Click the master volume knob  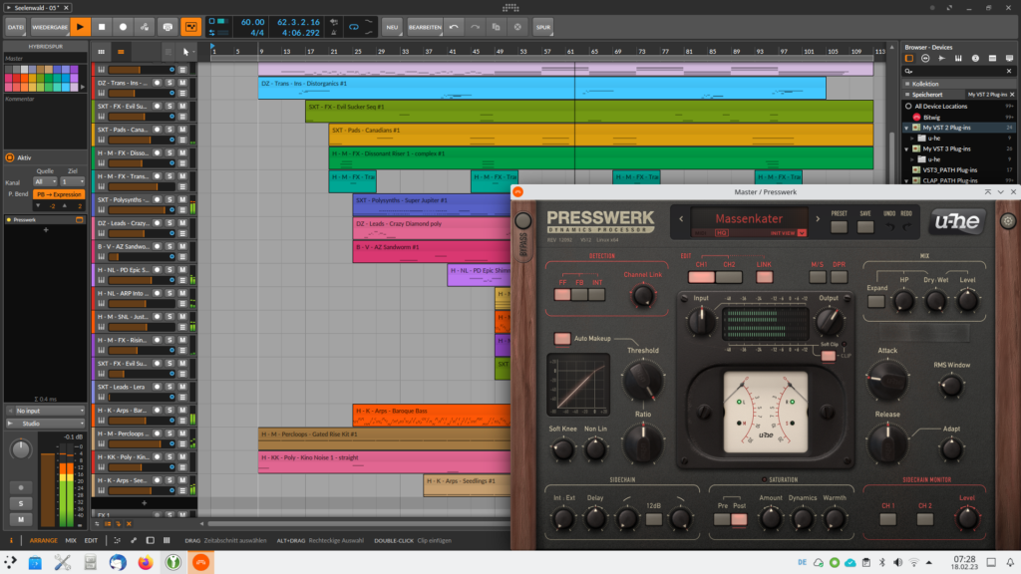click(x=21, y=449)
